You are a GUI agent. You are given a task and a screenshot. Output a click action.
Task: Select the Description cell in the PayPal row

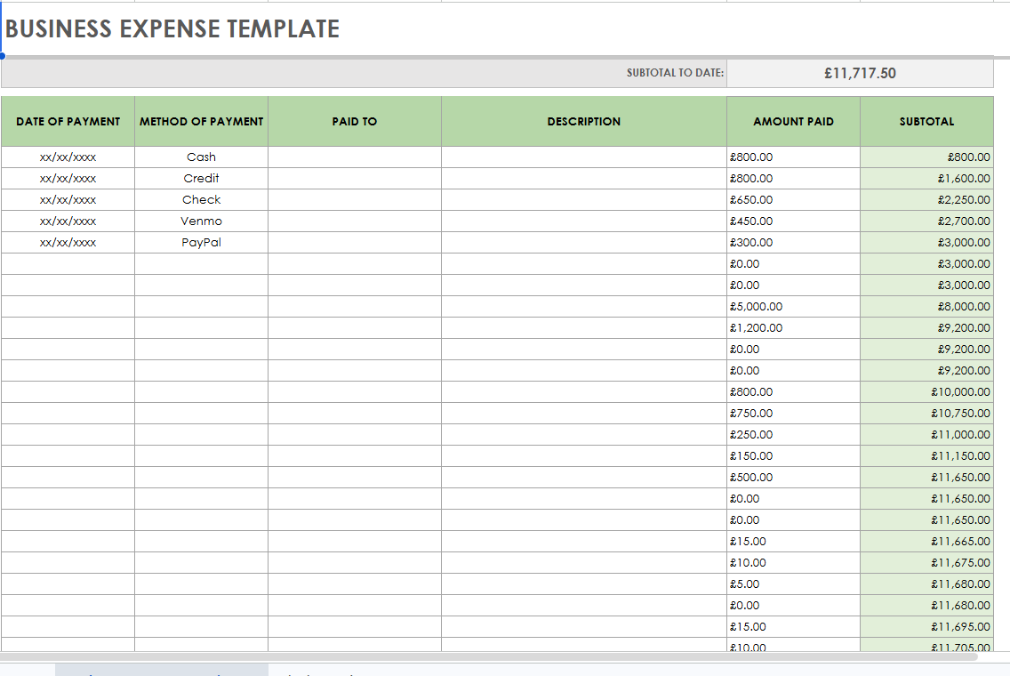583,242
